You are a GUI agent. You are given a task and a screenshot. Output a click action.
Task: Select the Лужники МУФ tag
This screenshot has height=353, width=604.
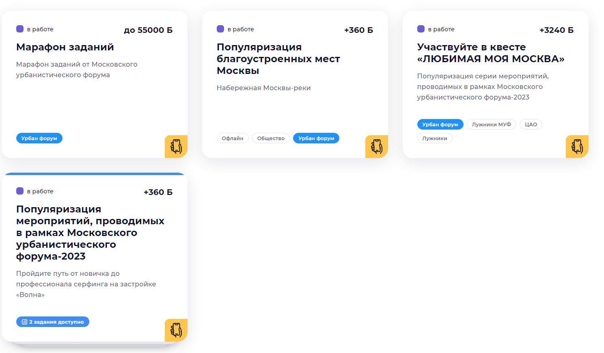pyautogui.click(x=492, y=124)
